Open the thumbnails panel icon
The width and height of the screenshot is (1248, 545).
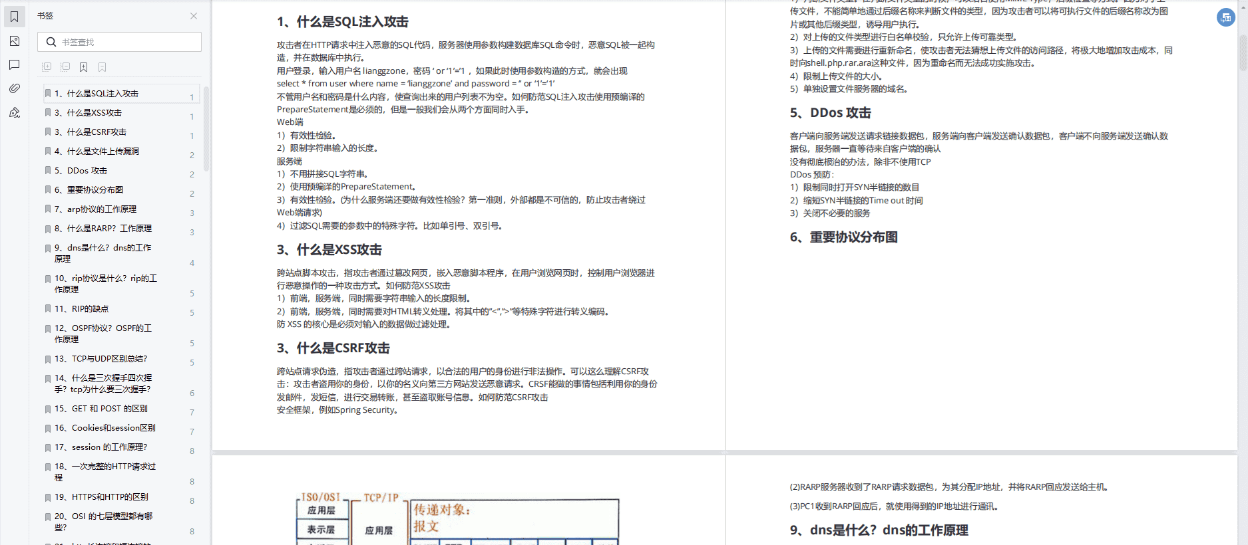pos(14,41)
